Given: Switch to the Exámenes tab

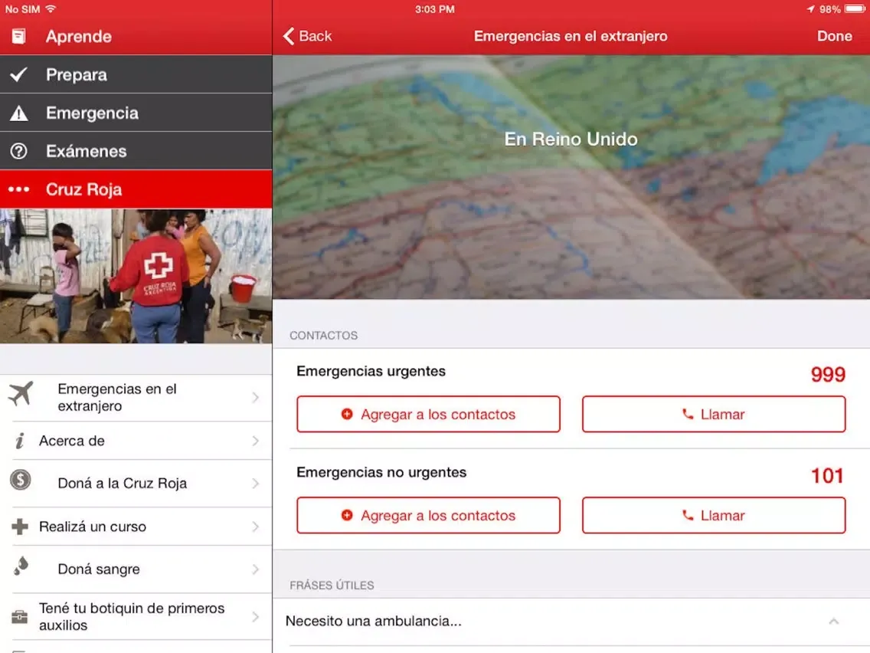Looking at the screenshot, I should 136,151.
